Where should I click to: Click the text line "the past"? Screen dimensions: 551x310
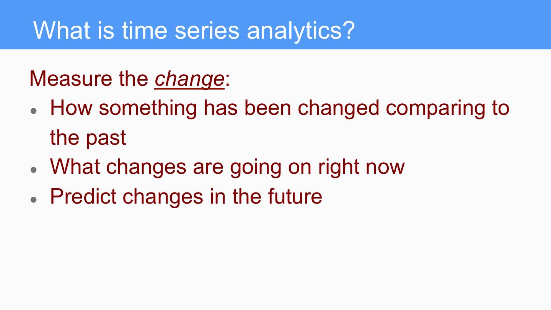88,137
